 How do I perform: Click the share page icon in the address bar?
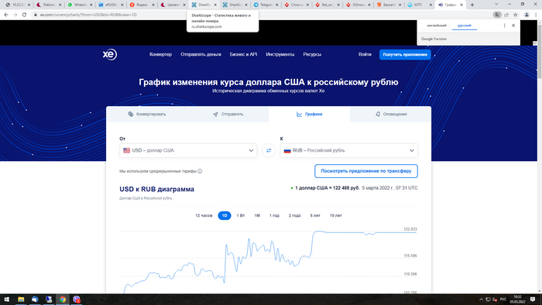506,15
